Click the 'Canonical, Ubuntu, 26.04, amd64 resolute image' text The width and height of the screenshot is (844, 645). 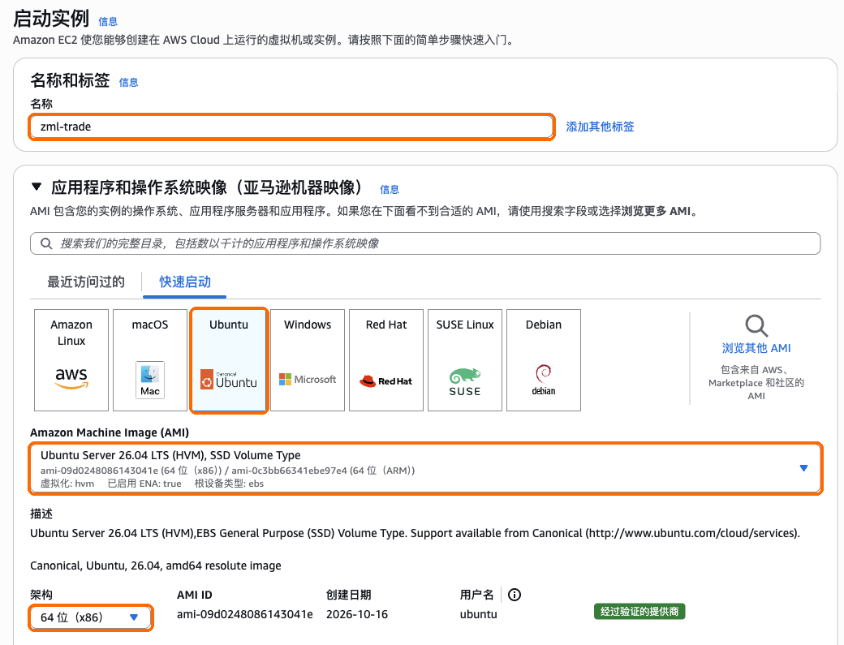click(156, 565)
